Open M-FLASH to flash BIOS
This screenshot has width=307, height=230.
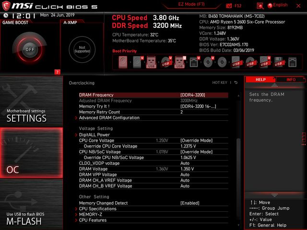pos(31,204)
